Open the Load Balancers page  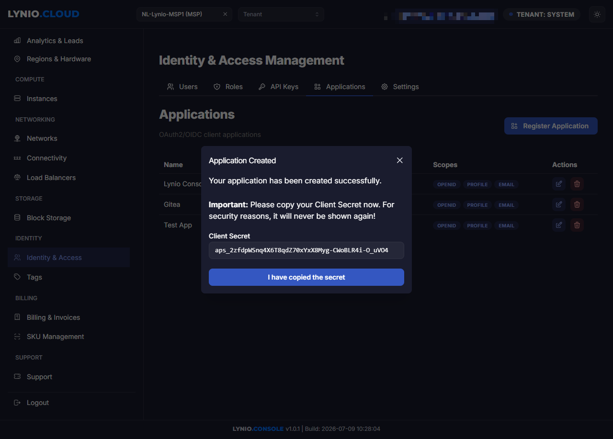coord(69,178)
